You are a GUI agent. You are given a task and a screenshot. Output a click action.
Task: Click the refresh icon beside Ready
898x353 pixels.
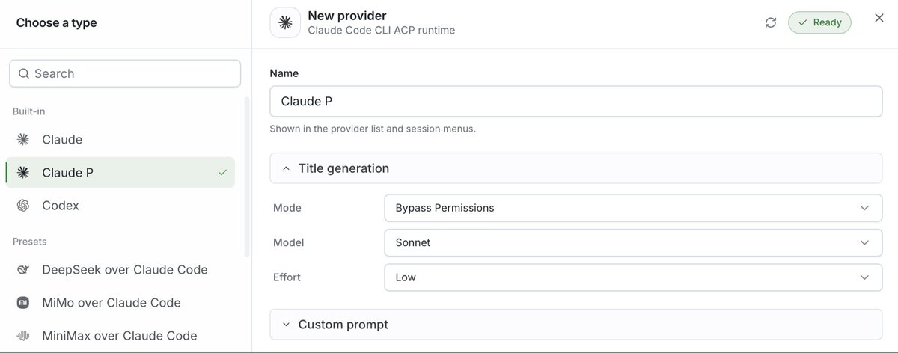tap(771, 22)
